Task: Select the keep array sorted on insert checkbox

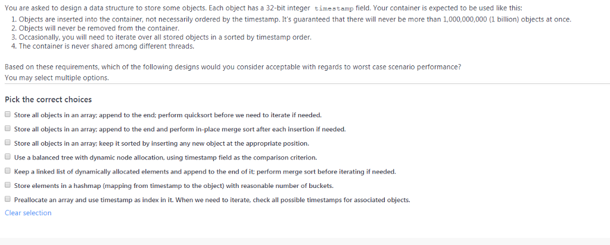Action: pos(7,143)
